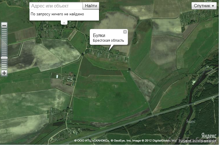Click the zoom out minus button
This screenshot has height=145, width=220.
[x=4, y=25]
